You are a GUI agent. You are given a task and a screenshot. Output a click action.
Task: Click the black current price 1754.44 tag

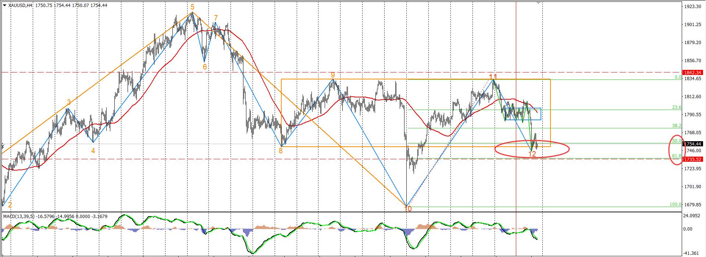693,144
